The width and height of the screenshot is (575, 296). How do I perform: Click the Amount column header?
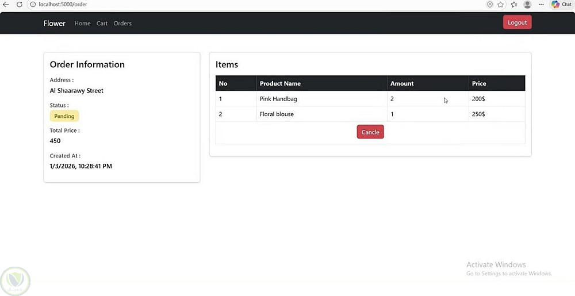(x=428, y=83)
